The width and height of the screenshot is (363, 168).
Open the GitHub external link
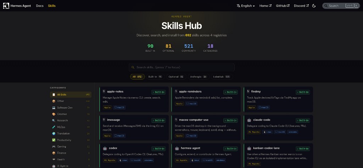[283, 6]
